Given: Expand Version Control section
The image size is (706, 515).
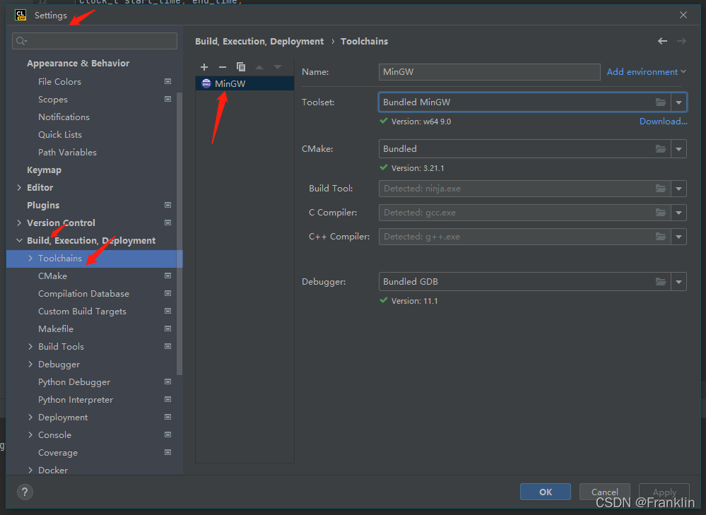Looking at the screenshot, I should (19, 223).
